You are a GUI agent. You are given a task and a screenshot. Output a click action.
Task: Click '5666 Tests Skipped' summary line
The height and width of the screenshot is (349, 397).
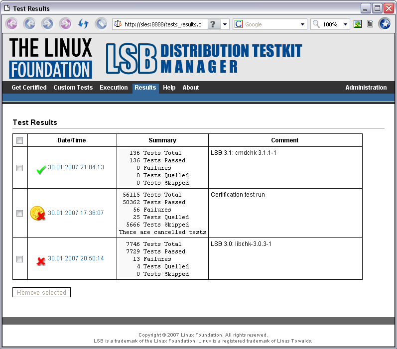pos(157,225)
